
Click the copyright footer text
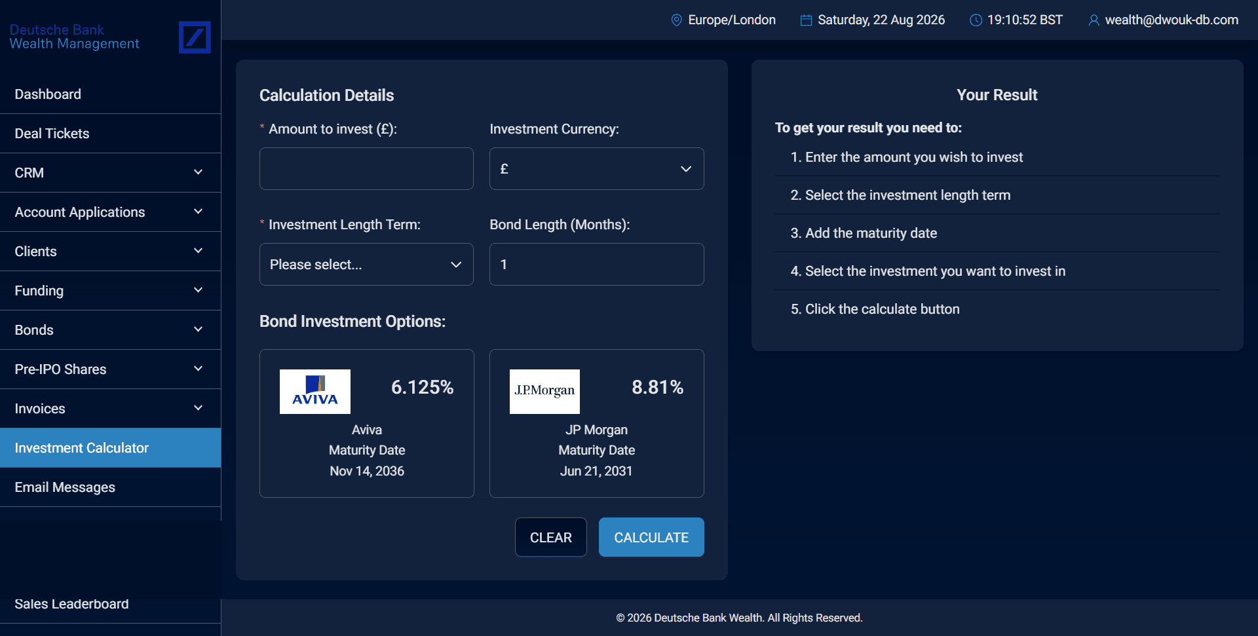pos(739,618)
